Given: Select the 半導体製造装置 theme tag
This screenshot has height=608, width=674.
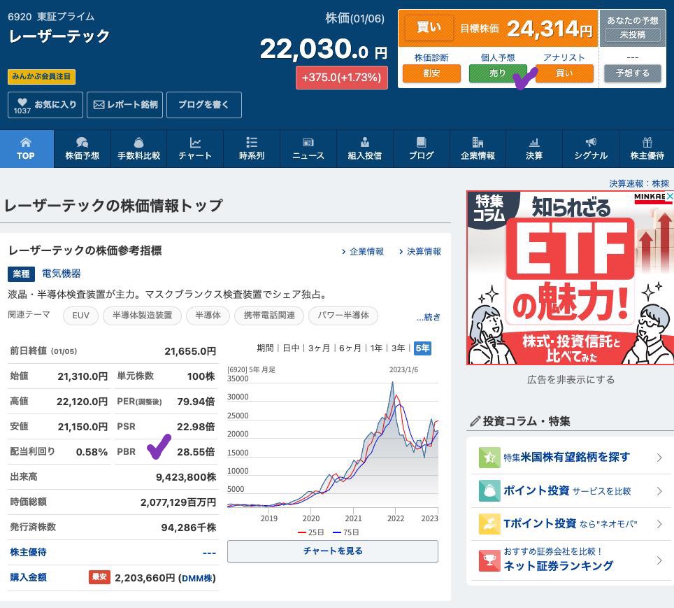Looking at the screenshot, I should [142, 316].
